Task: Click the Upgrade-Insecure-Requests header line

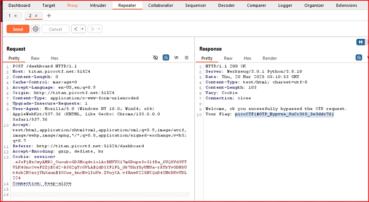Action: [50, 103]
